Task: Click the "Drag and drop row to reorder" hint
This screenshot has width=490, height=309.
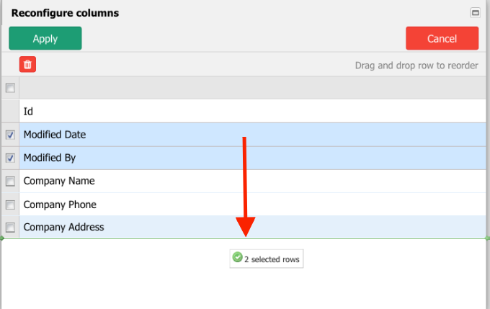Action: (x=416, y=66)
